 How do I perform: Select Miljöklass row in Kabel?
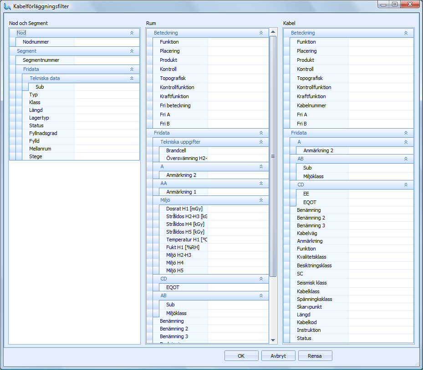point(355,176)
